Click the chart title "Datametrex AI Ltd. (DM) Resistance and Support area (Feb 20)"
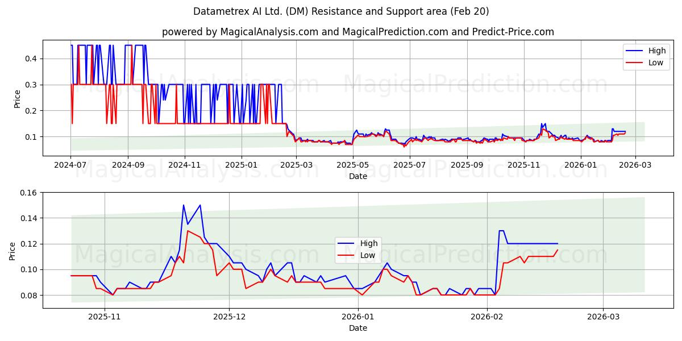Viewport: 682px width, 341px height. tap(341, 11)
